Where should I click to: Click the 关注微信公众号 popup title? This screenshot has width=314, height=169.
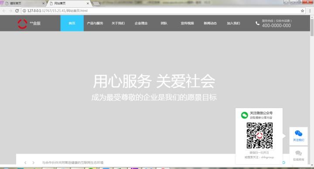pyautogui.click(x=261, y=113)
